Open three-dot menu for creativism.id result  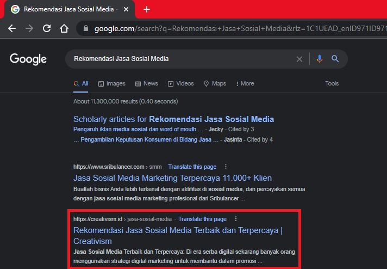[236, 219]
